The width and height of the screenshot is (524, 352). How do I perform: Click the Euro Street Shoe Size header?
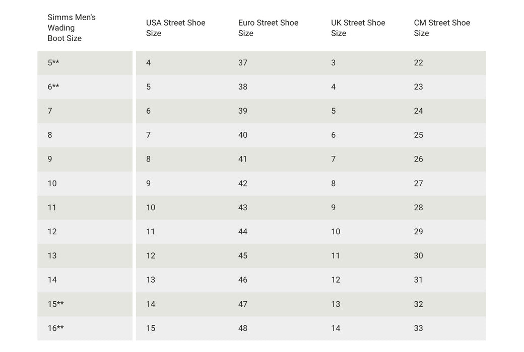pyautogui.click(x=268, y=28)
